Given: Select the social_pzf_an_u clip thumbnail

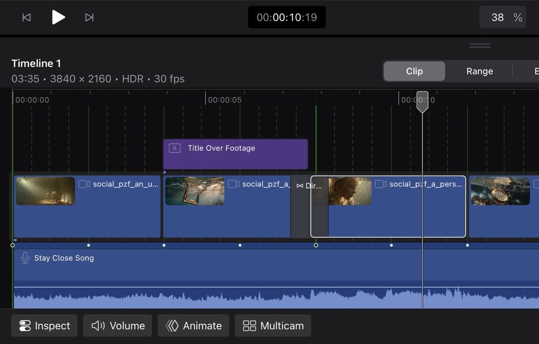Looking at the screenshot, I should point(46,191).
